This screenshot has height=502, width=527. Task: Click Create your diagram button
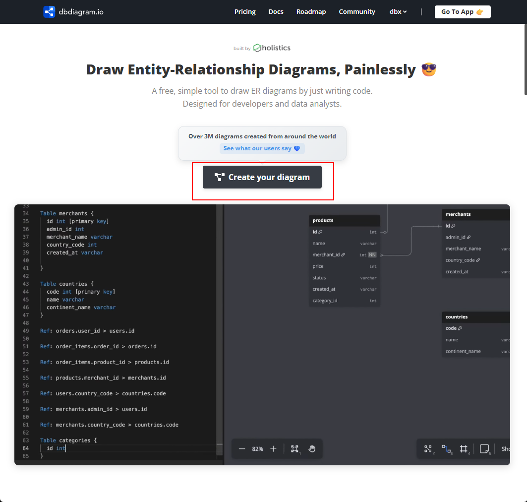pos(262,177)
